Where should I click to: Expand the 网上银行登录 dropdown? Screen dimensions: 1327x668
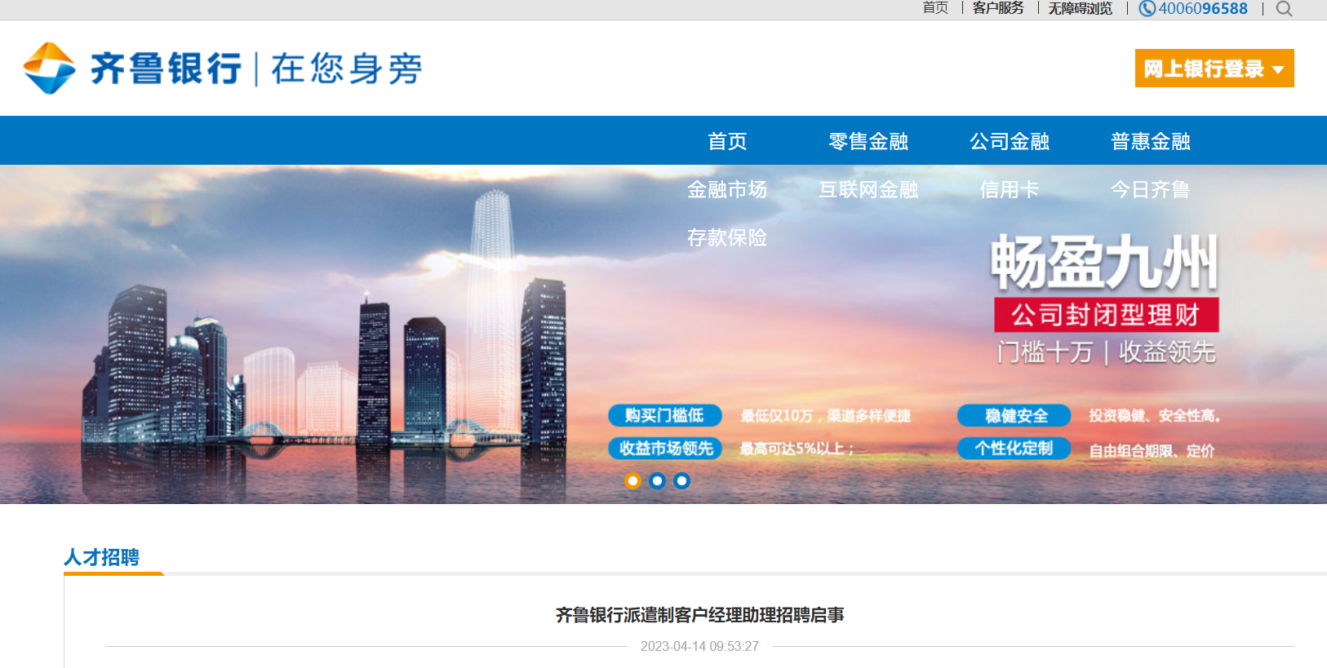click(1214, 69)
